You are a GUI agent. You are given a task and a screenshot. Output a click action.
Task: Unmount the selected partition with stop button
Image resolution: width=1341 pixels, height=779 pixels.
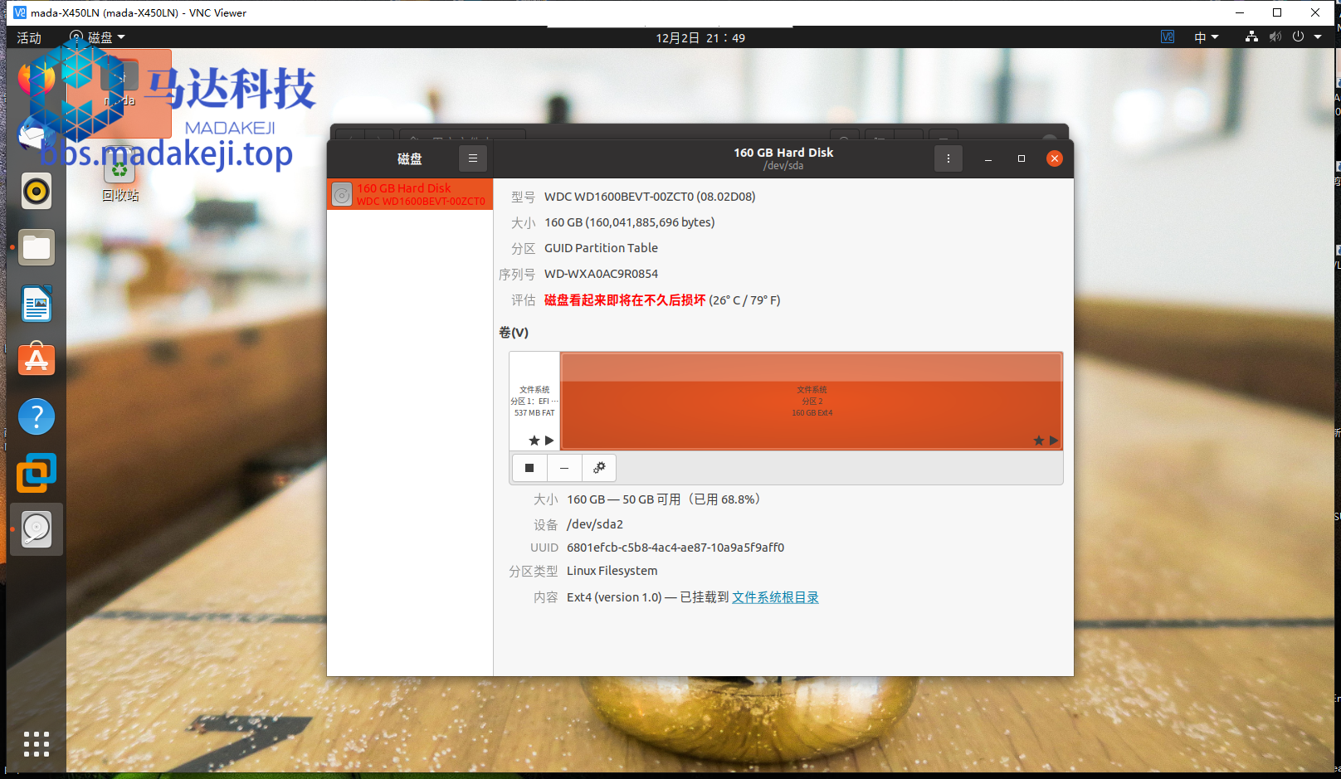coord(529,468)
